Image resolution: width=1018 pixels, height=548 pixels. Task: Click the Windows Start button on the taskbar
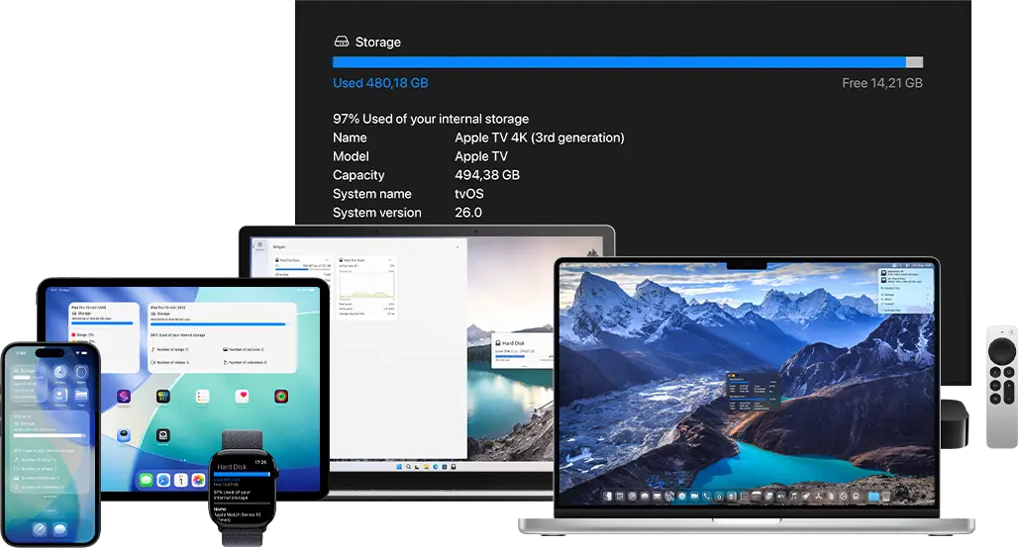pos(399,467)
